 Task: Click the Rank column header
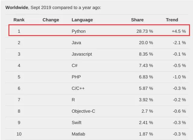pos(19,20)
